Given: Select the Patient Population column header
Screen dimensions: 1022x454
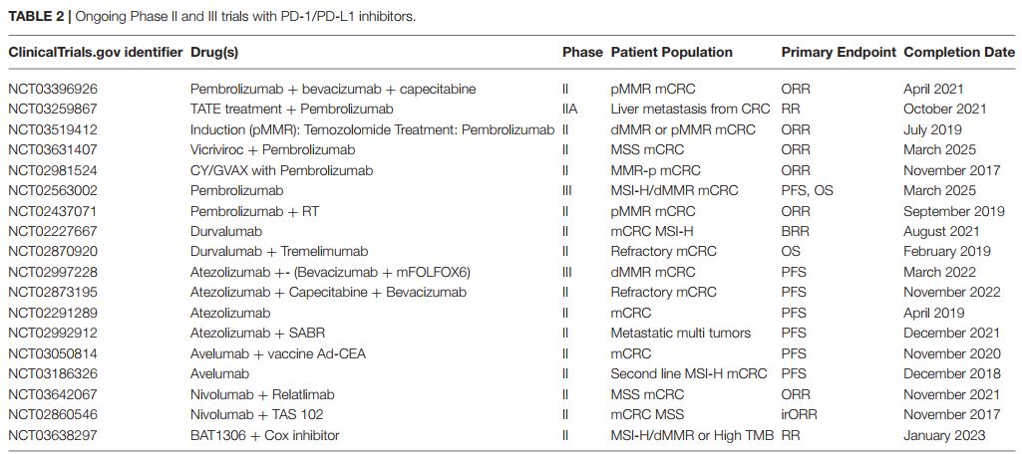Looking at the screenshot, I should (671, 52).
